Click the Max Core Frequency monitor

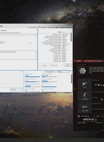[x=49, y=80]
